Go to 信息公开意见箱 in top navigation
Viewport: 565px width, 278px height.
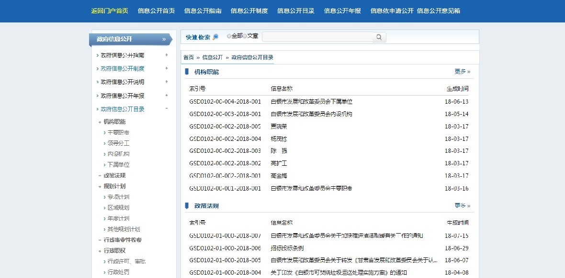(438, 11)
